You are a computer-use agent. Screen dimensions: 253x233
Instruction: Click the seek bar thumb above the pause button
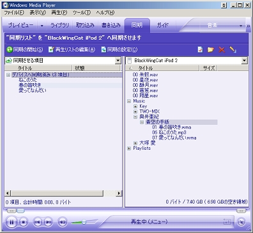[20, 211]
